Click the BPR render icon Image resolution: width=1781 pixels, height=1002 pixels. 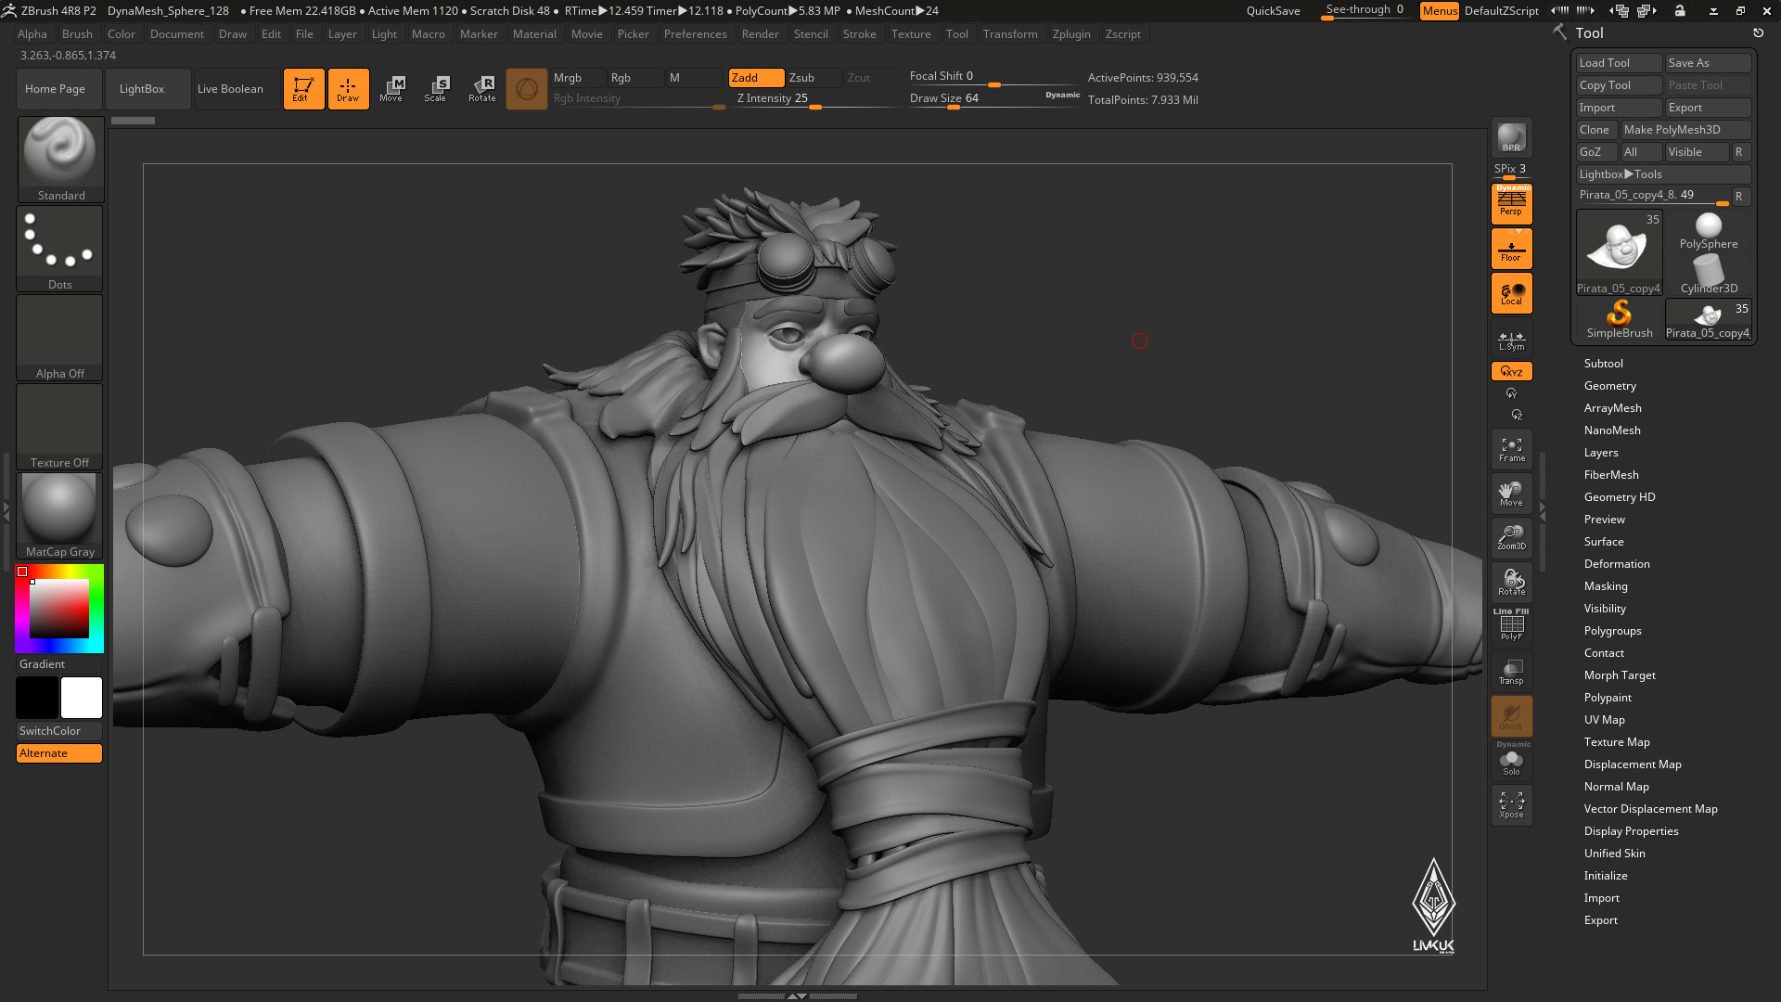[x=1511, y=137]
